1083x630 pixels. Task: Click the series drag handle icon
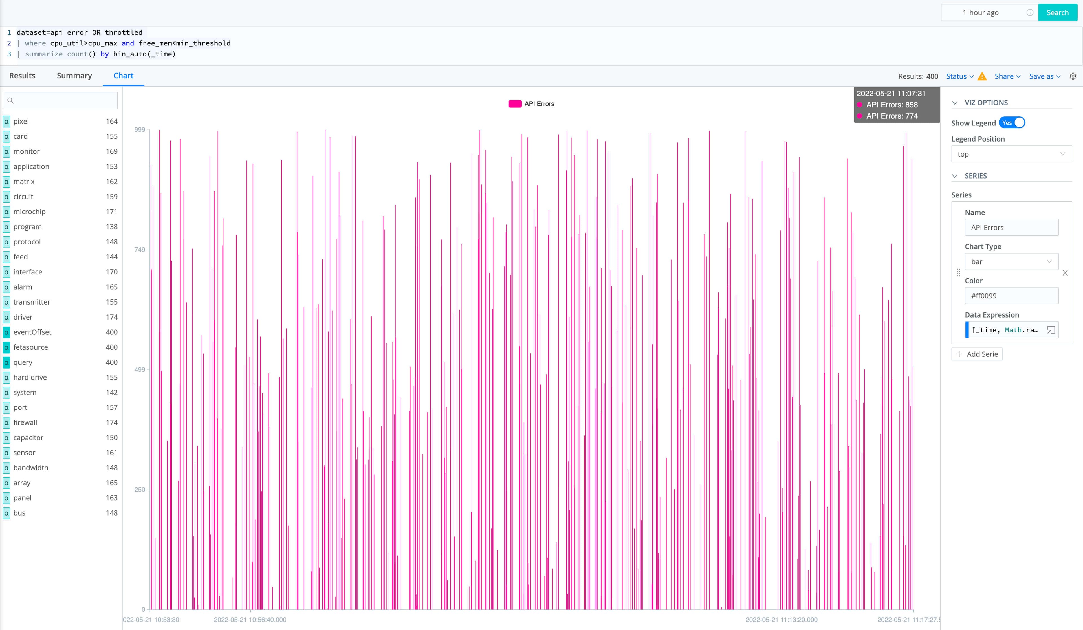tap(958, 272)
